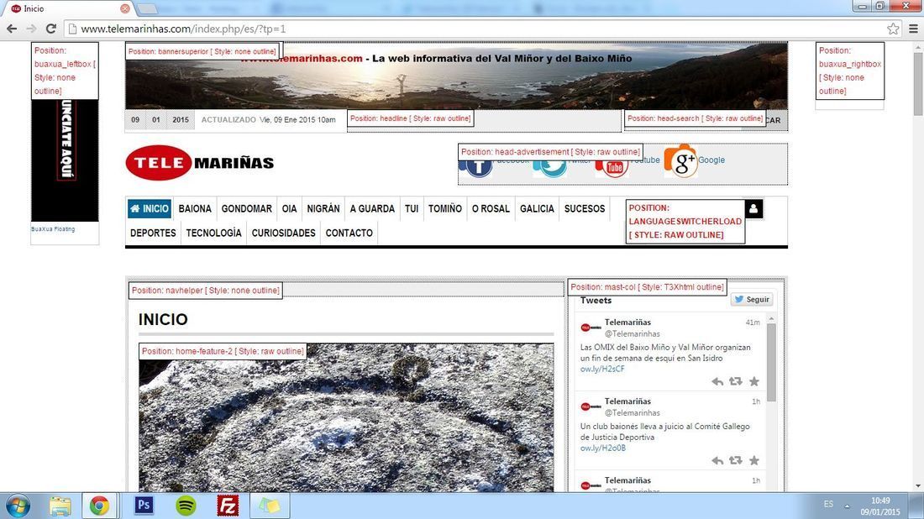924x519 pixels.
Task: Open FileZilla from the taskbar
Action: [x=228, y=506]
